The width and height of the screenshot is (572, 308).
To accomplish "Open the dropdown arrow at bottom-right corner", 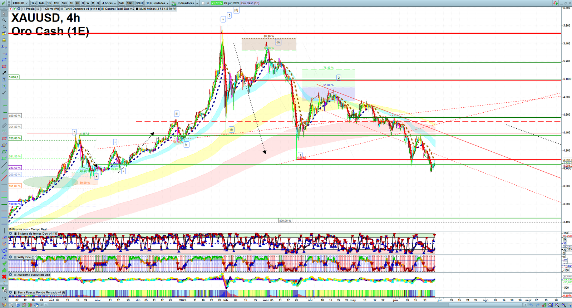I will 570,305.
